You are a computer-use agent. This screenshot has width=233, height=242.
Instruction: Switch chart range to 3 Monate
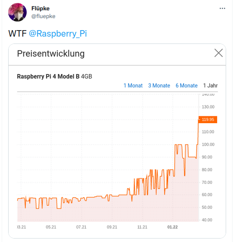(x=159, y=85)
